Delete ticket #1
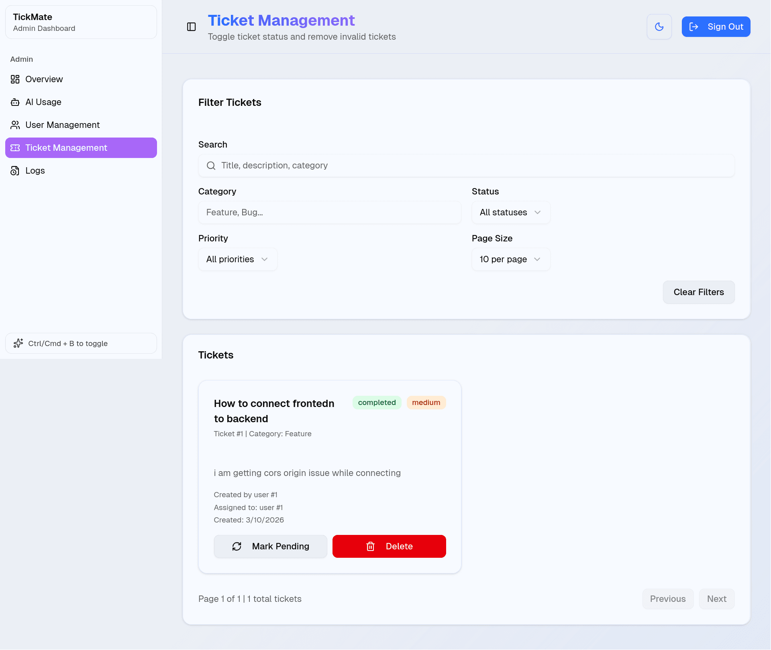Viewport: 771px width, 650px height. click(x=389, y=547)
